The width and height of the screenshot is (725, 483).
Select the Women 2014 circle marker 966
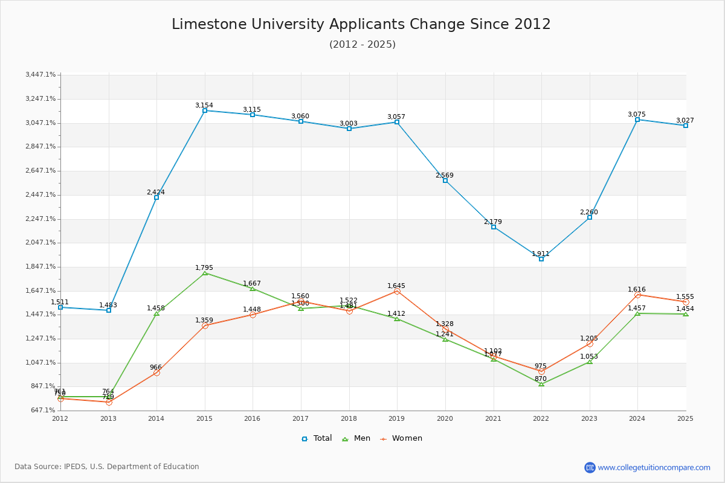point(156,373)
